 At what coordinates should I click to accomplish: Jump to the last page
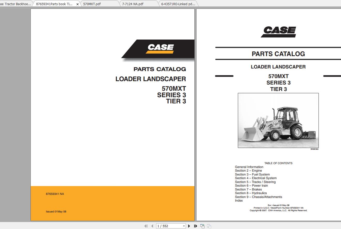[x=195, y=226]
